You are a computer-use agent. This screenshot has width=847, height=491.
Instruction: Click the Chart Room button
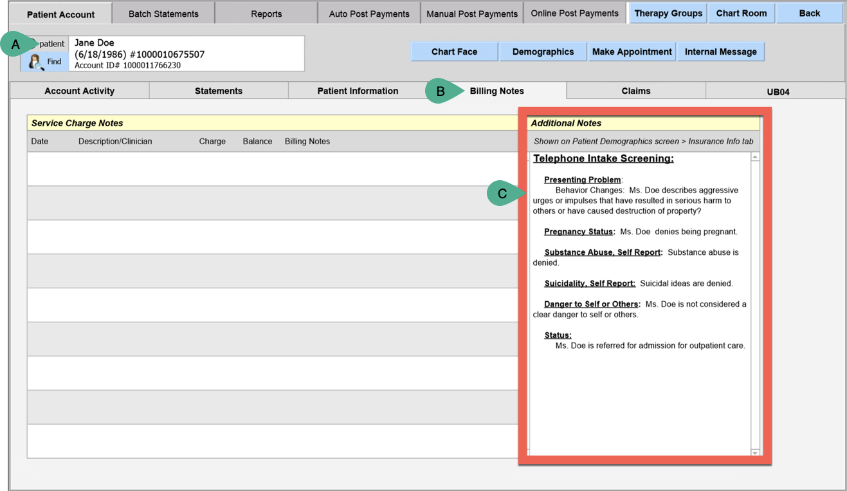click(x=742, y=13)
